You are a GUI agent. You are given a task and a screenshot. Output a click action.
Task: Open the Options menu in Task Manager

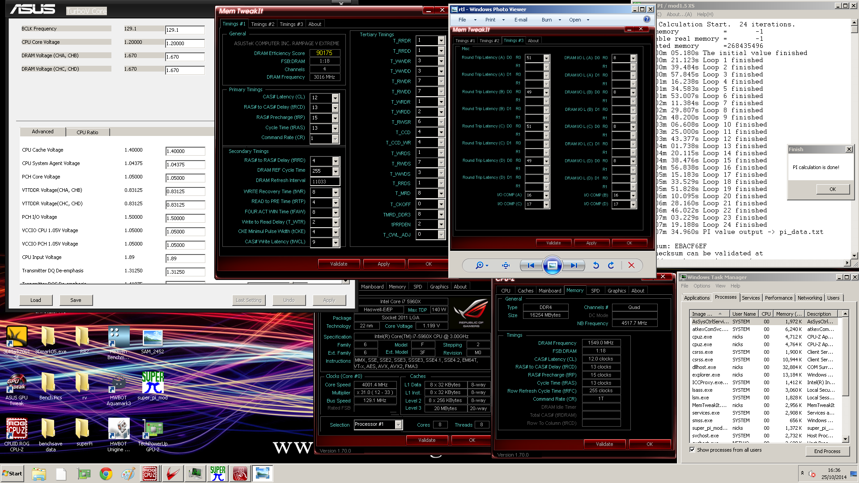(702, 286)
